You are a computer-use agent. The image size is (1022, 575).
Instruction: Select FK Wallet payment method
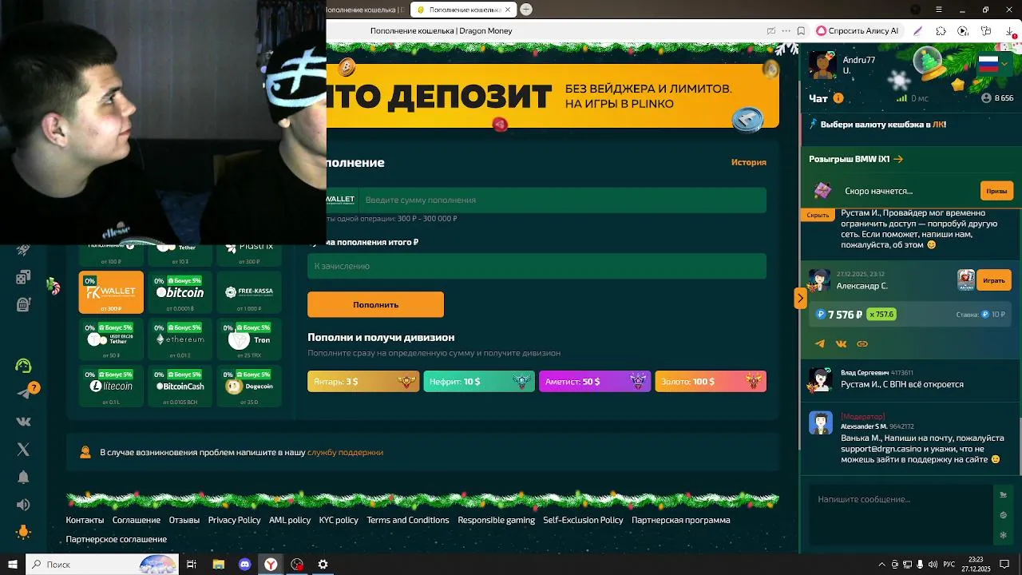click(x=111, y=292)
